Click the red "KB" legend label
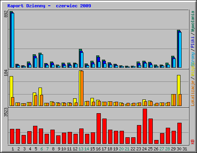The width and height of the screenshot is (197, 153). click(193, 142)
